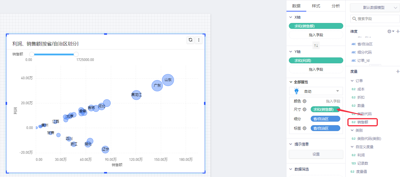Open label (标签) settings gear icon
This screenshot has height=177, width=400.
click(x=305, y=128)
